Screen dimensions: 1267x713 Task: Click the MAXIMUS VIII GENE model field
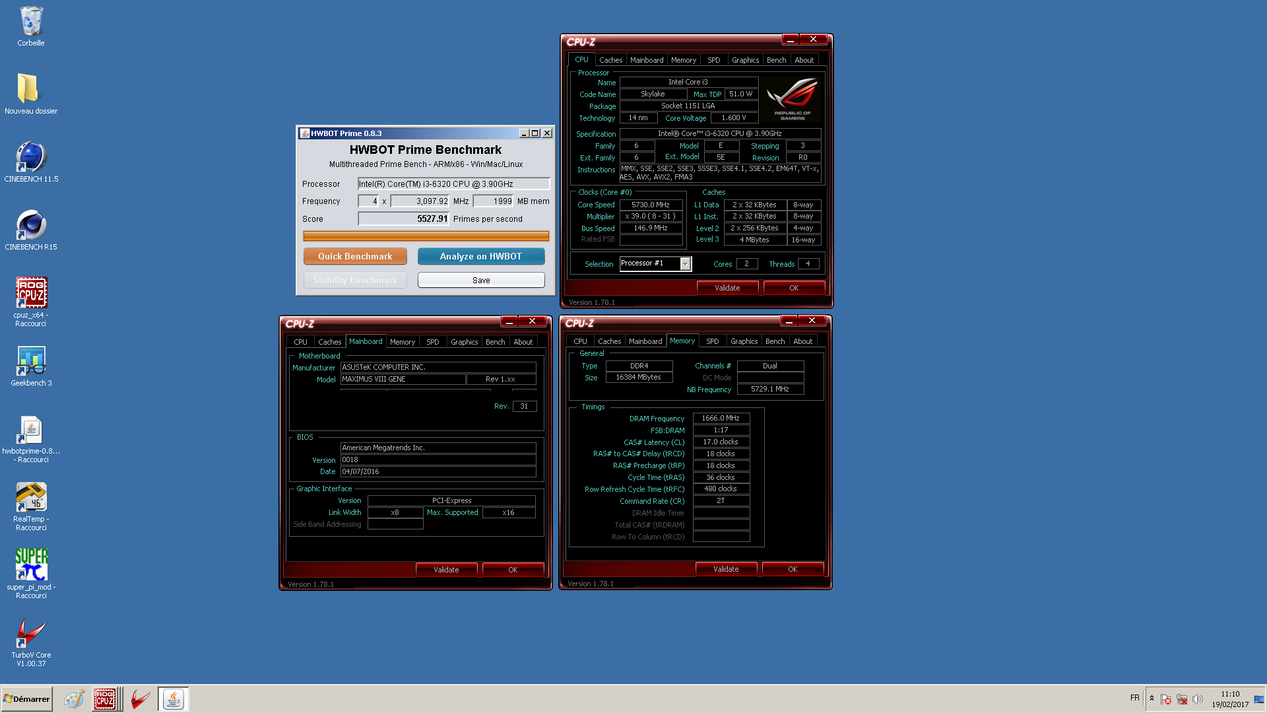pos(403,379)
